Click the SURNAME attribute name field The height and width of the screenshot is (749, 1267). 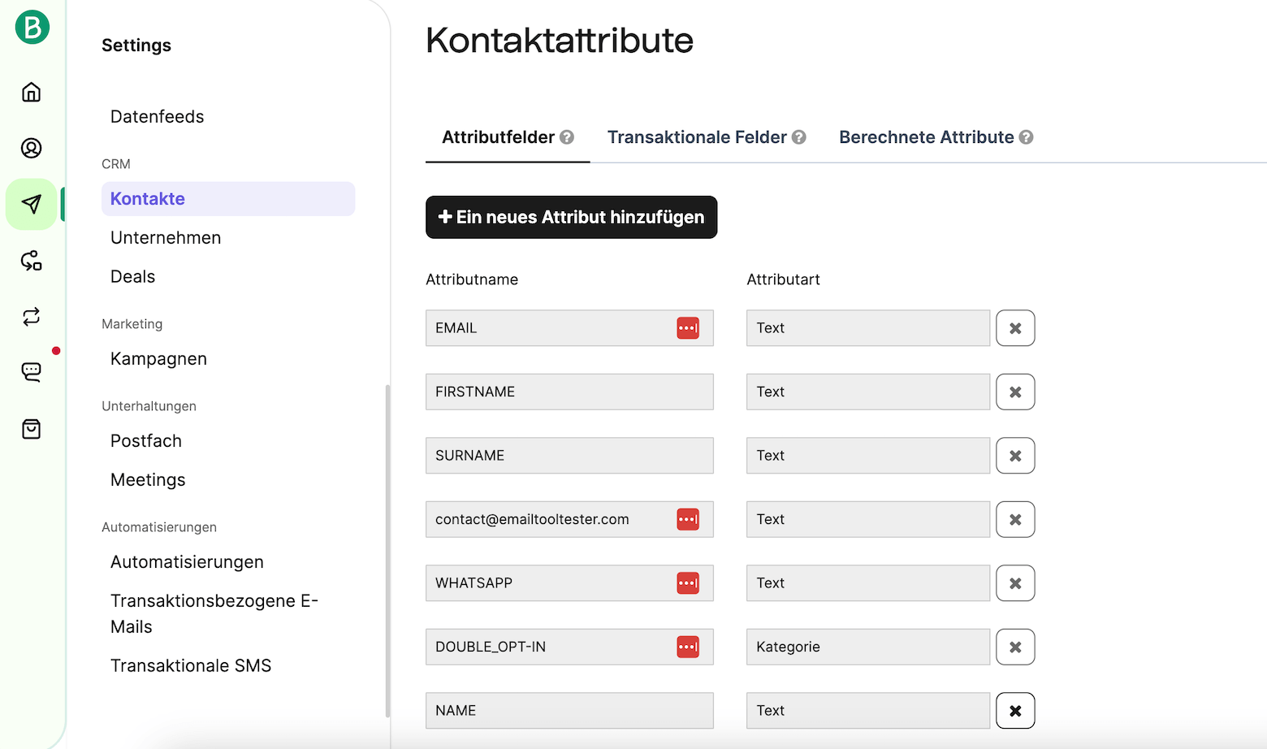click(569, 456)
